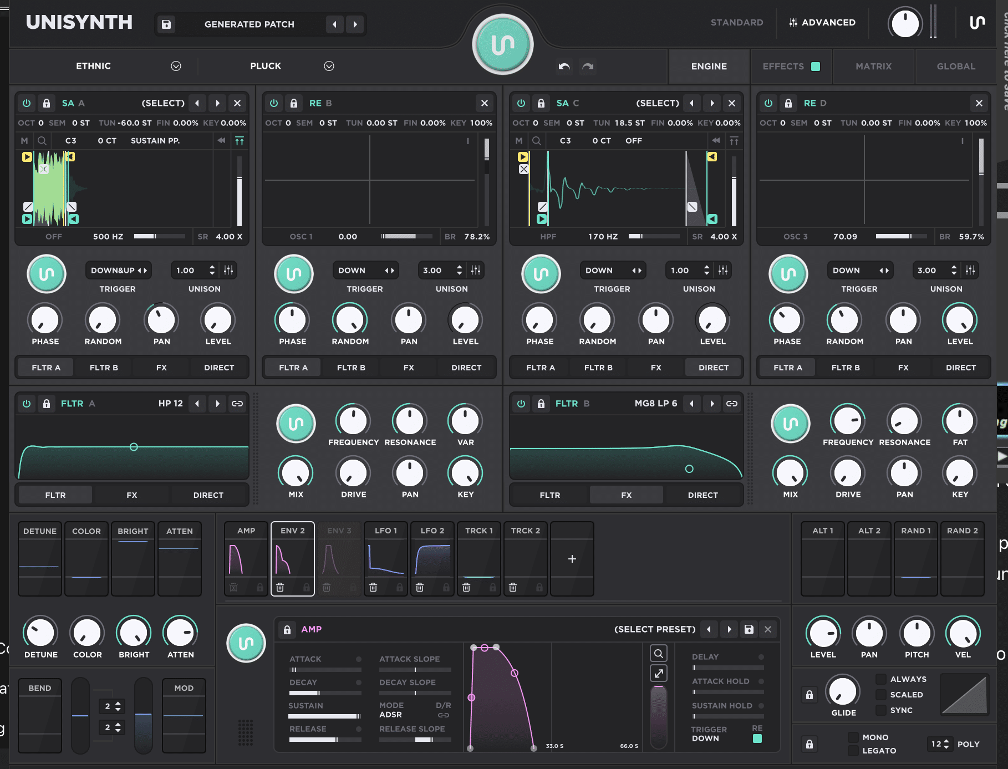Click the redo arrow icon
Viewport: 1008px width, 769px height.
point(588,67)
